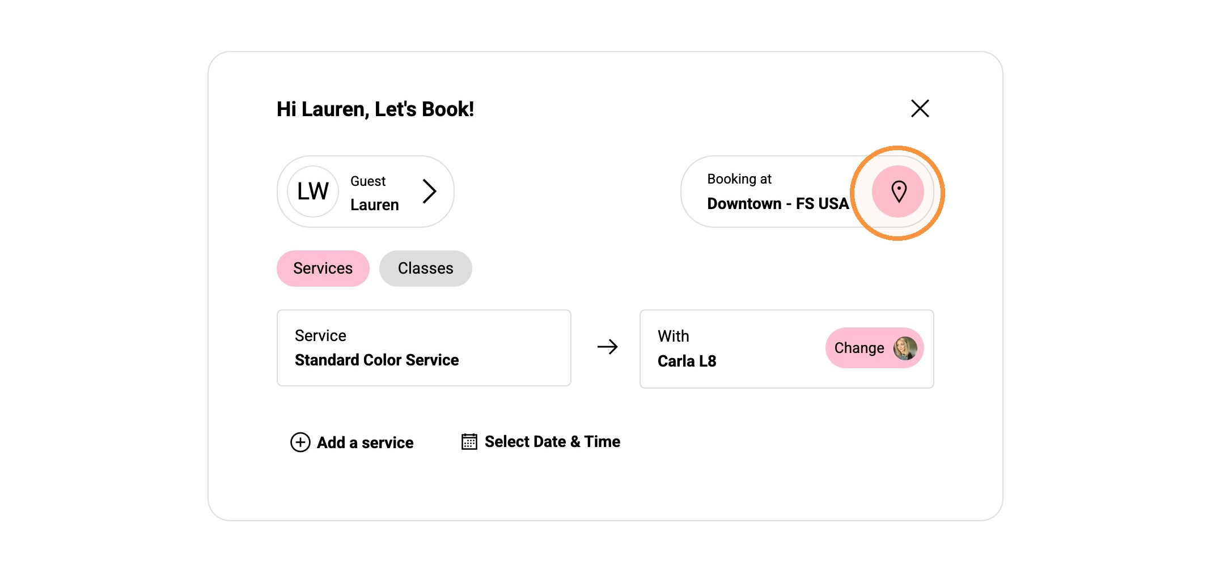Viewport: 1211px width, 583px height.
Task: Click the Hi Lauren, Let's Book heading
Action: (x=375, y=109)
